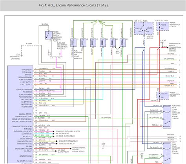Click the arrow pointing to Engine Starting Relay
The height and width of the screenshot is (164, 186).
[57, 141]
